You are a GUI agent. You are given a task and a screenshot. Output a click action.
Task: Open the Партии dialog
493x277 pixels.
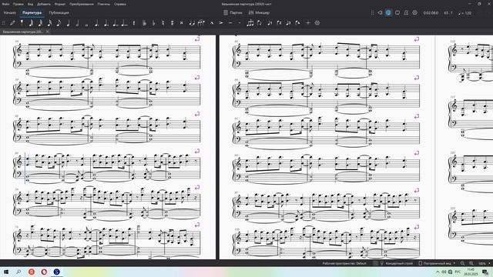233,12
